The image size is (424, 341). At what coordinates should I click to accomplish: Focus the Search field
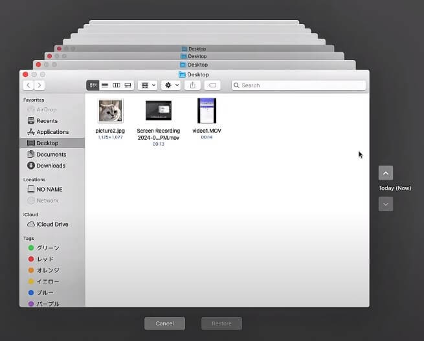point(299,85)
